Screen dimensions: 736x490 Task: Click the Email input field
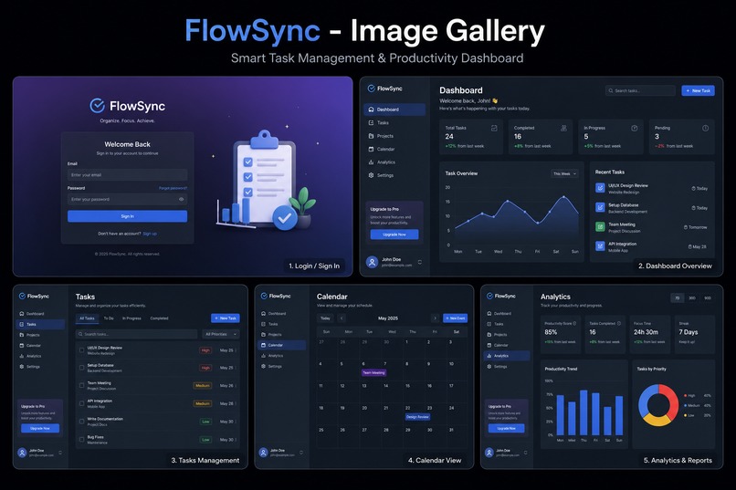pos(127,175)
